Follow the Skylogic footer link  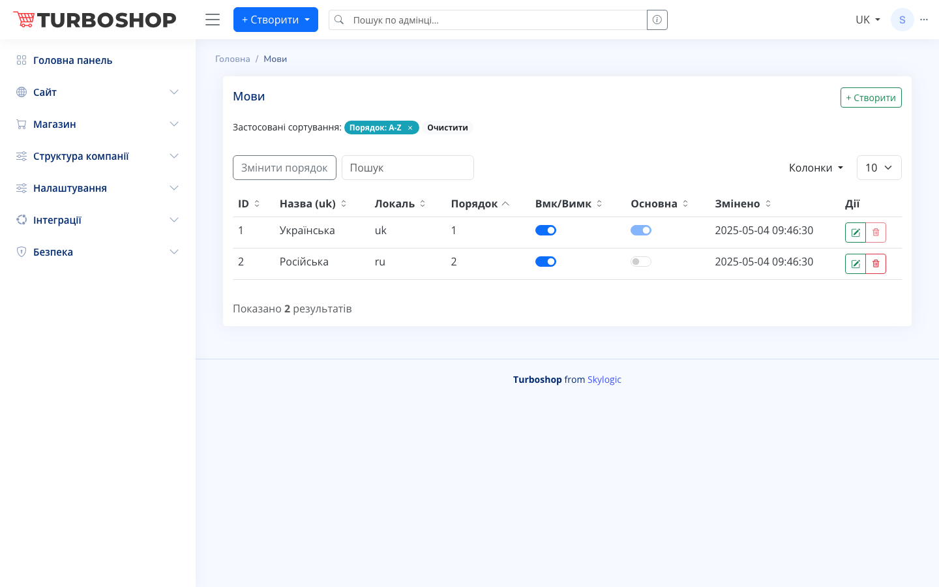[x=604, y=380]
